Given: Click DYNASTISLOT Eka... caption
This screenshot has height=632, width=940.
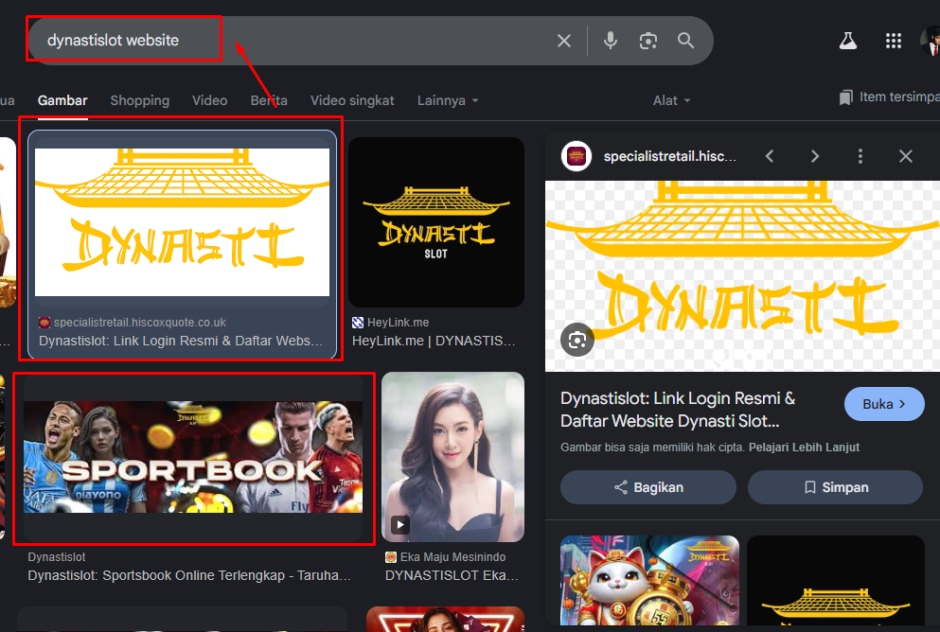Looking at the screenshot, I should [x=452, y=575].
